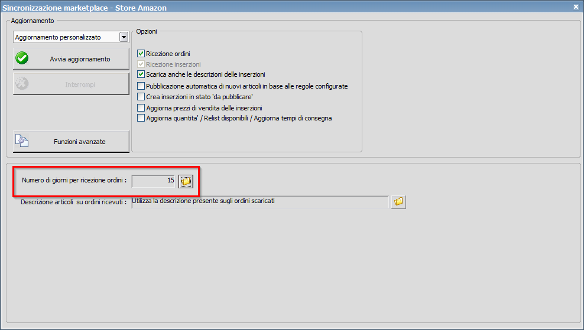Enable Pubblicazione automatica di nuovi articoli
This screenshot has width=584, height=330.
tap(141, 86)
